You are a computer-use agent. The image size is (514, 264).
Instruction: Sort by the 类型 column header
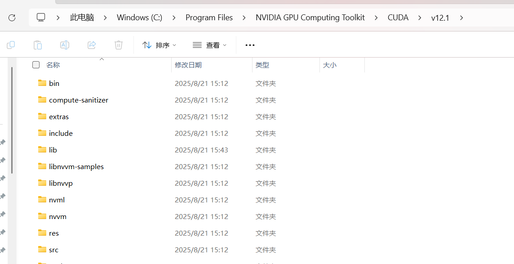pos(262,65)
